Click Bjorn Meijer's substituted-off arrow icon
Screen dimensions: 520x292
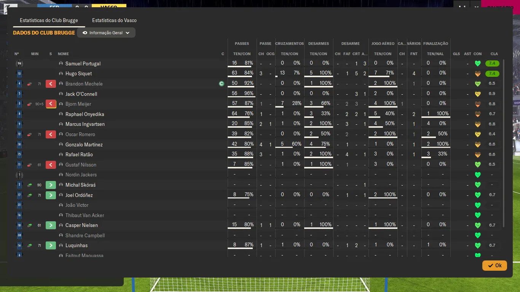pos(51,104)
